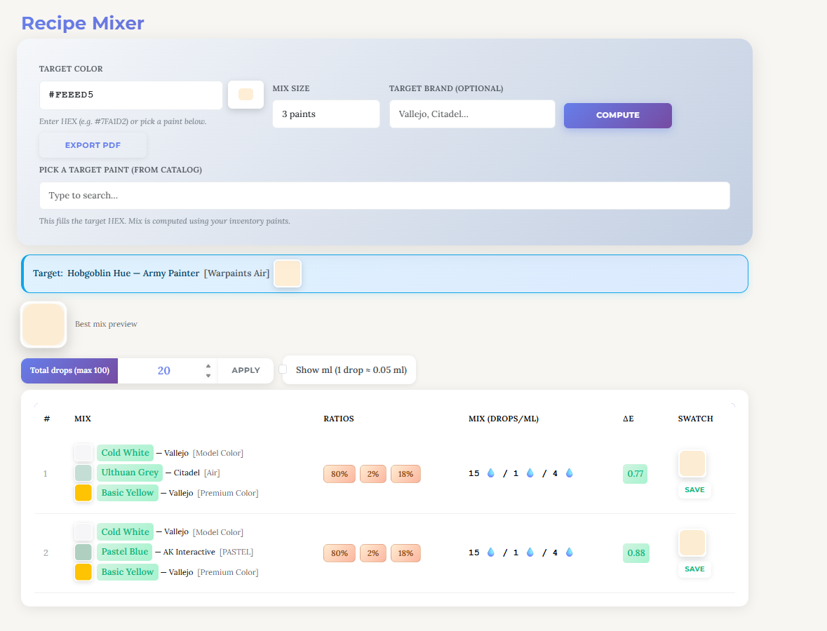Click the target swatch in the Hobgoblin Hue banner
This screenshot has height=631, width=827.
pyautogui.click(x=288, y=273)
